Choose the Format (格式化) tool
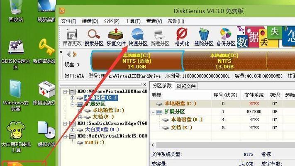Viewport: 295px width, 166px height. (182, 37)
